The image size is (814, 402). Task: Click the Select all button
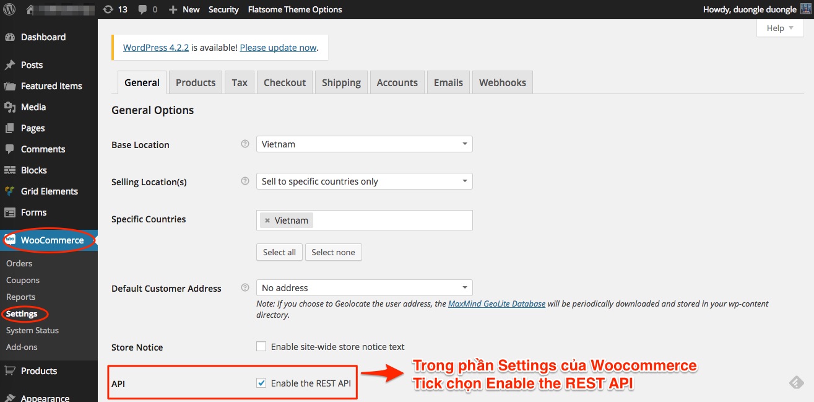[279, 252]
